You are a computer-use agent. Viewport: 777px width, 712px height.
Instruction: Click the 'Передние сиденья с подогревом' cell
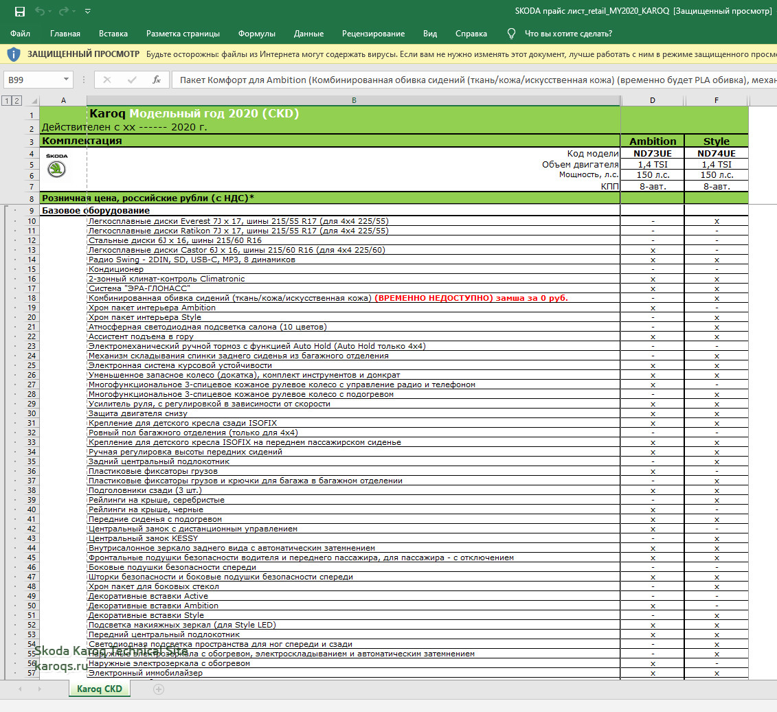(x=353, y=519)
